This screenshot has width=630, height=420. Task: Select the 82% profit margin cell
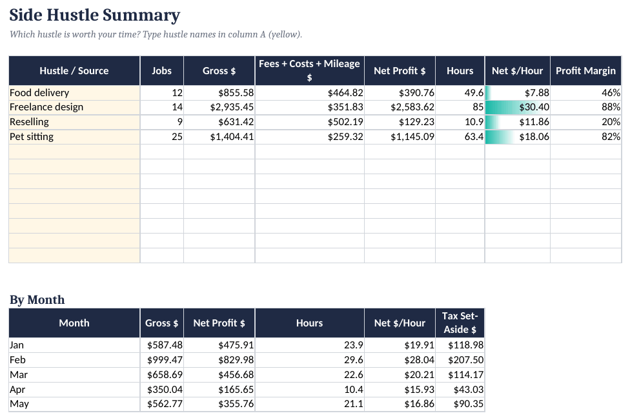click(x=586, y=137)
